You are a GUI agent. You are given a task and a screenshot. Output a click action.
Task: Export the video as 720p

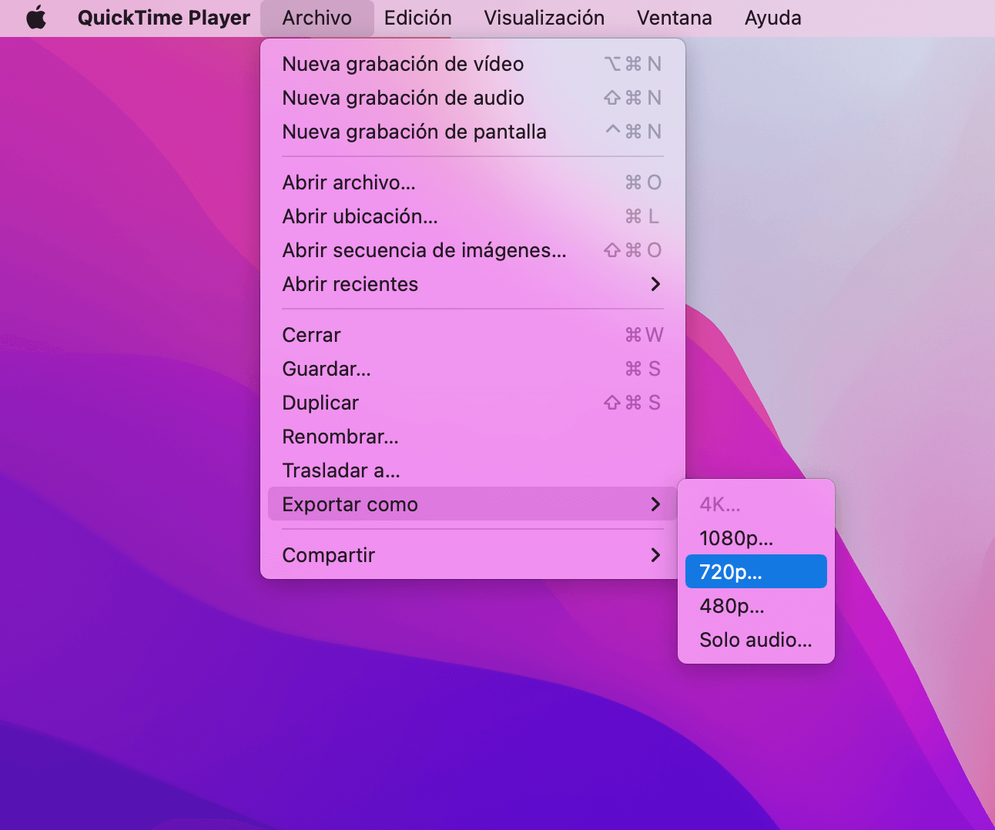[730, 571]
